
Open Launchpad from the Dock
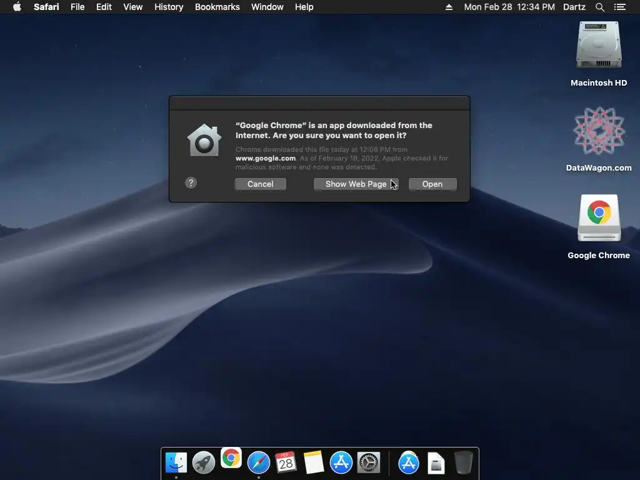204,462
